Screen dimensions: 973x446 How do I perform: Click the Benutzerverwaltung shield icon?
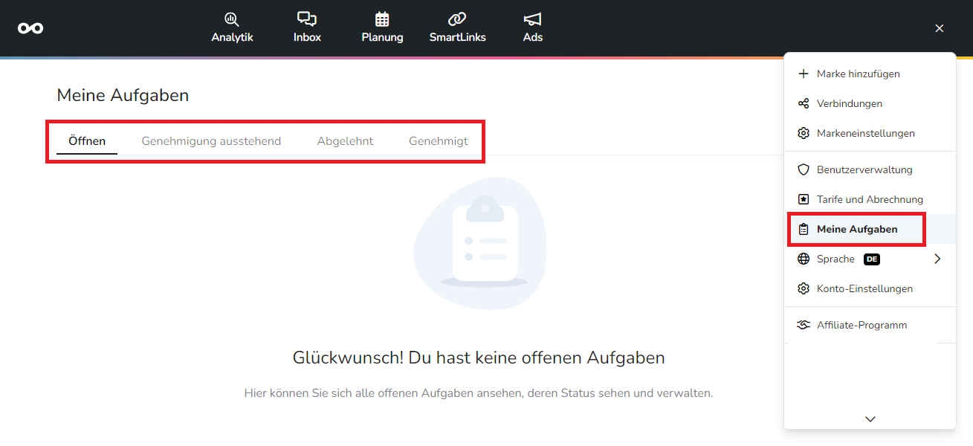[x=803, y=169]
